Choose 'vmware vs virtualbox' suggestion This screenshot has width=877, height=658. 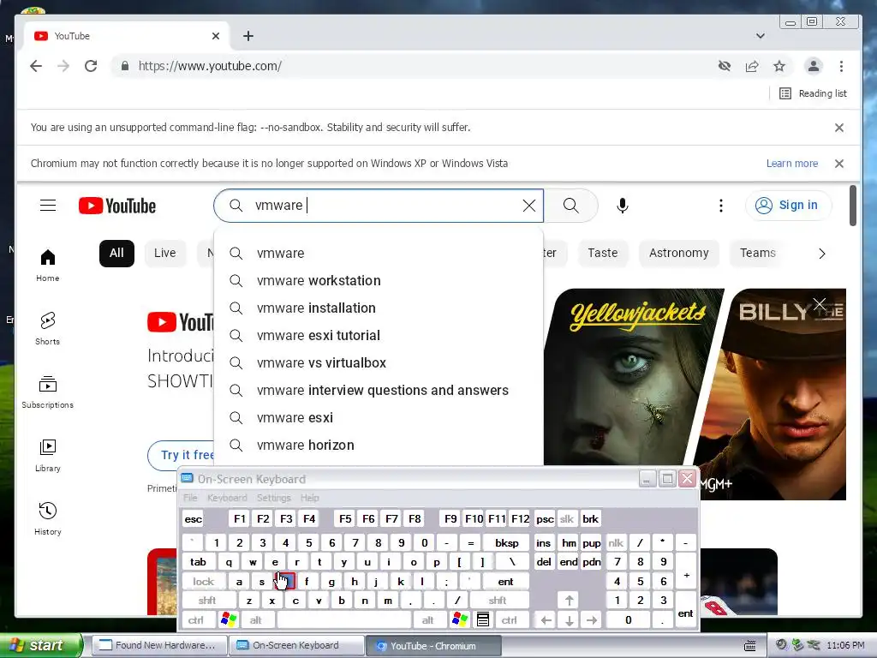tap(379, 362)
